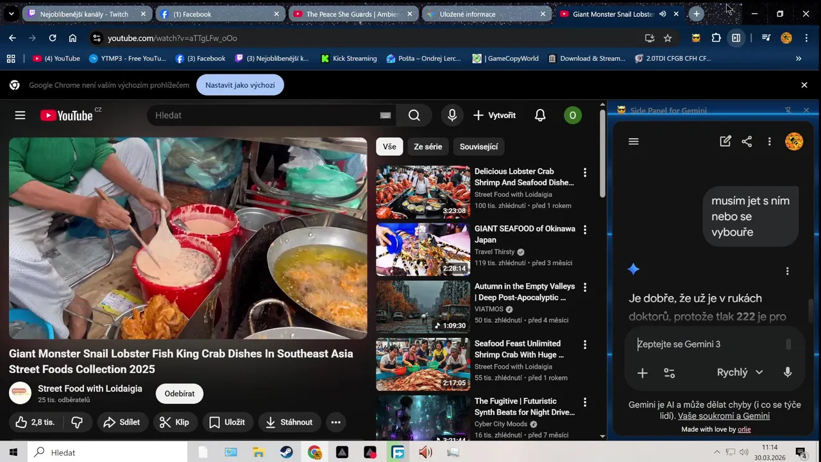The image size is (821, 462).
Task: Add a file with Gemini plus button
Action: 642,373
